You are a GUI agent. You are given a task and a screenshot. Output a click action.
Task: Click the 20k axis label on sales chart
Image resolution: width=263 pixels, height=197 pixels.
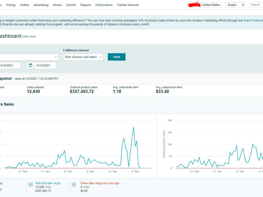coord(170,121)
